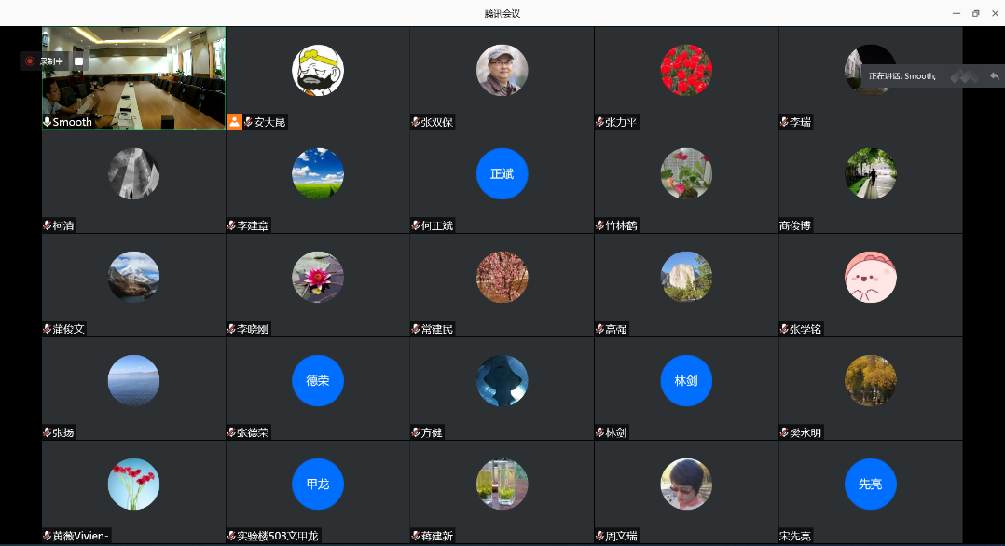Click the orange host badge beside 安大尾
Screen dimensions: 1005x546
coord(235,122)
